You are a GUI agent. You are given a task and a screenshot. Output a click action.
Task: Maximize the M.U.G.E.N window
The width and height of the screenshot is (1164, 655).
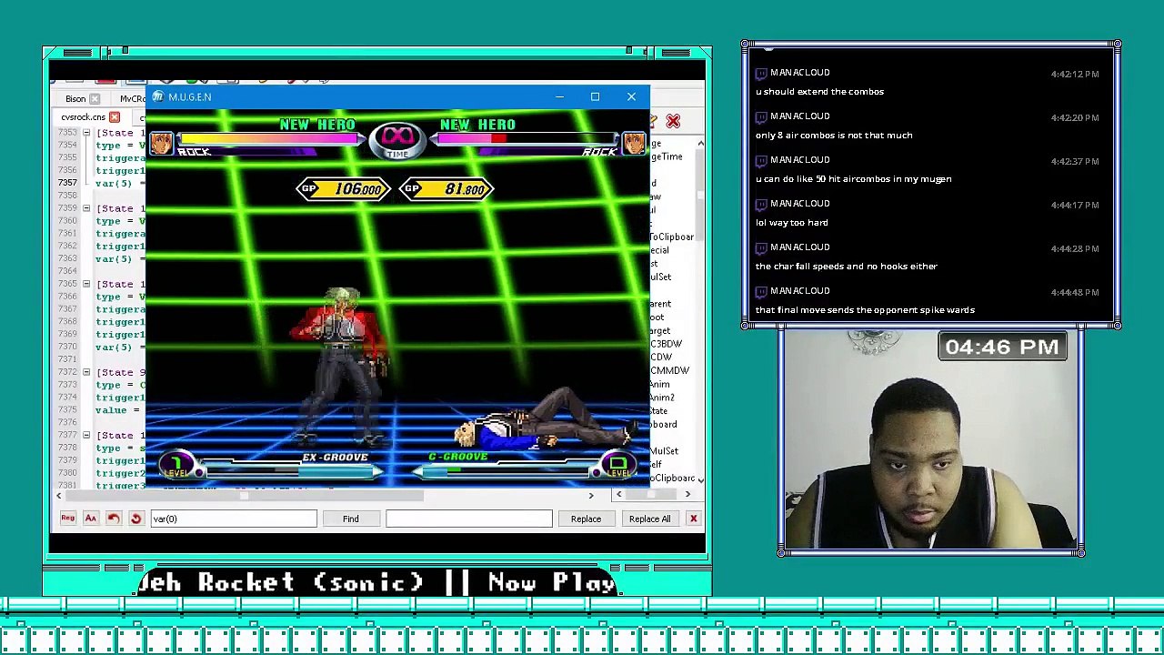[x=595, y=96]
